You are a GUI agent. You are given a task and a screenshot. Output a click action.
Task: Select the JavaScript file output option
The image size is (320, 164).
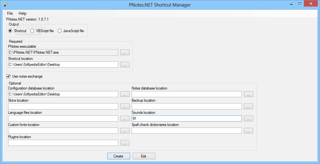71,31
